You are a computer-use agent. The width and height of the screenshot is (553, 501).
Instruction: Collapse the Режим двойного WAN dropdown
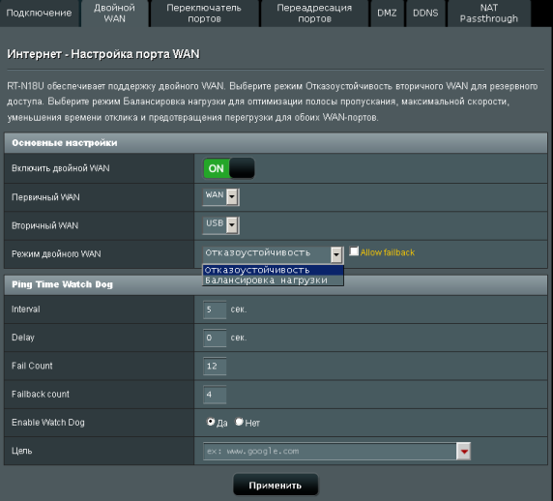coord(273,254)
